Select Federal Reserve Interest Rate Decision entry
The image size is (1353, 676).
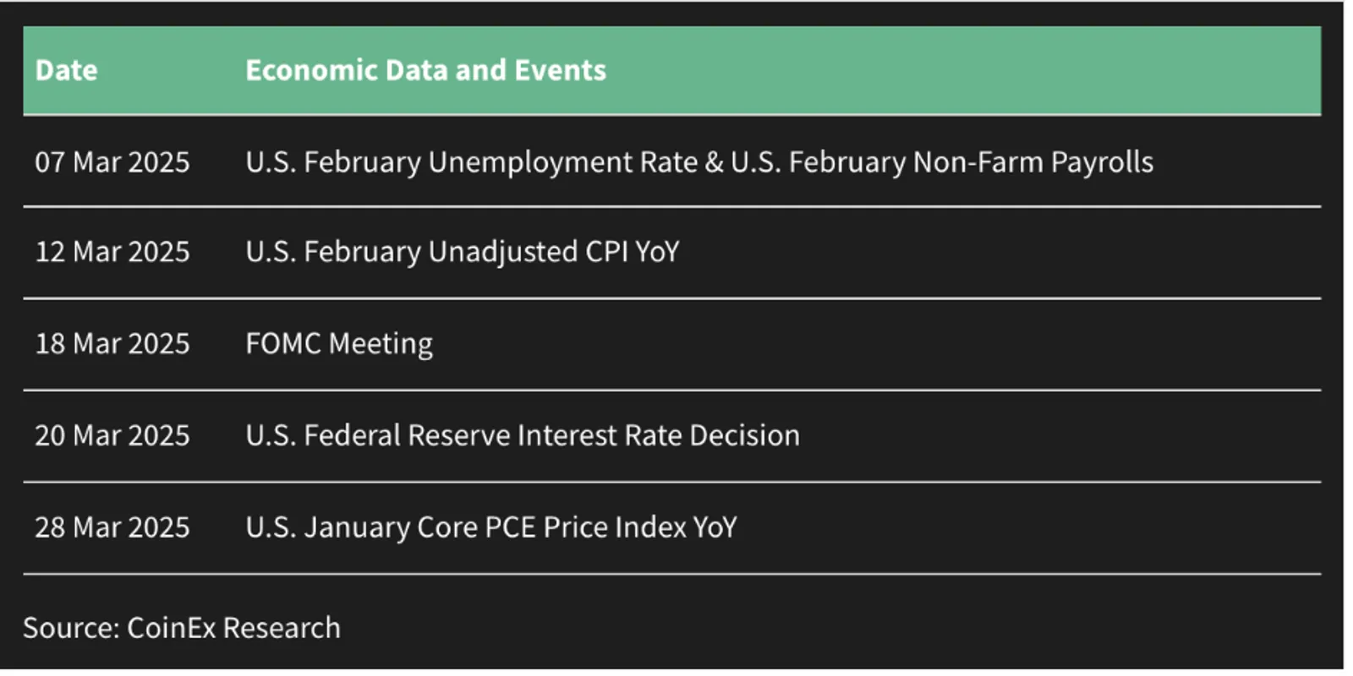coord(523,436)
